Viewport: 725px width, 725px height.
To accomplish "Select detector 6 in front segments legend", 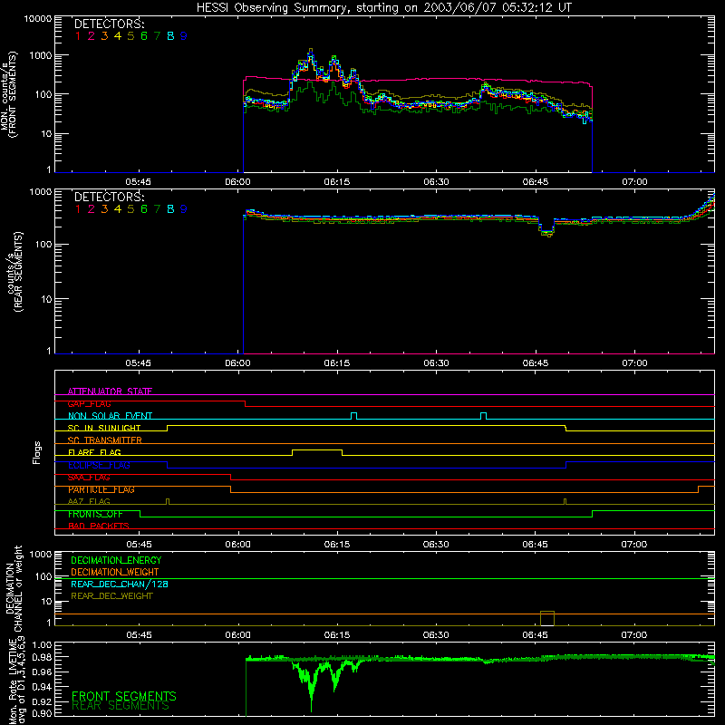I will click(144, 36).
